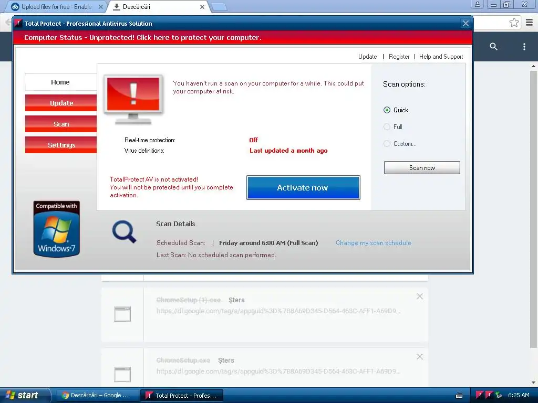Switch to the Upload files for free tab
The image size is (538, 403).
pos(57,6)
